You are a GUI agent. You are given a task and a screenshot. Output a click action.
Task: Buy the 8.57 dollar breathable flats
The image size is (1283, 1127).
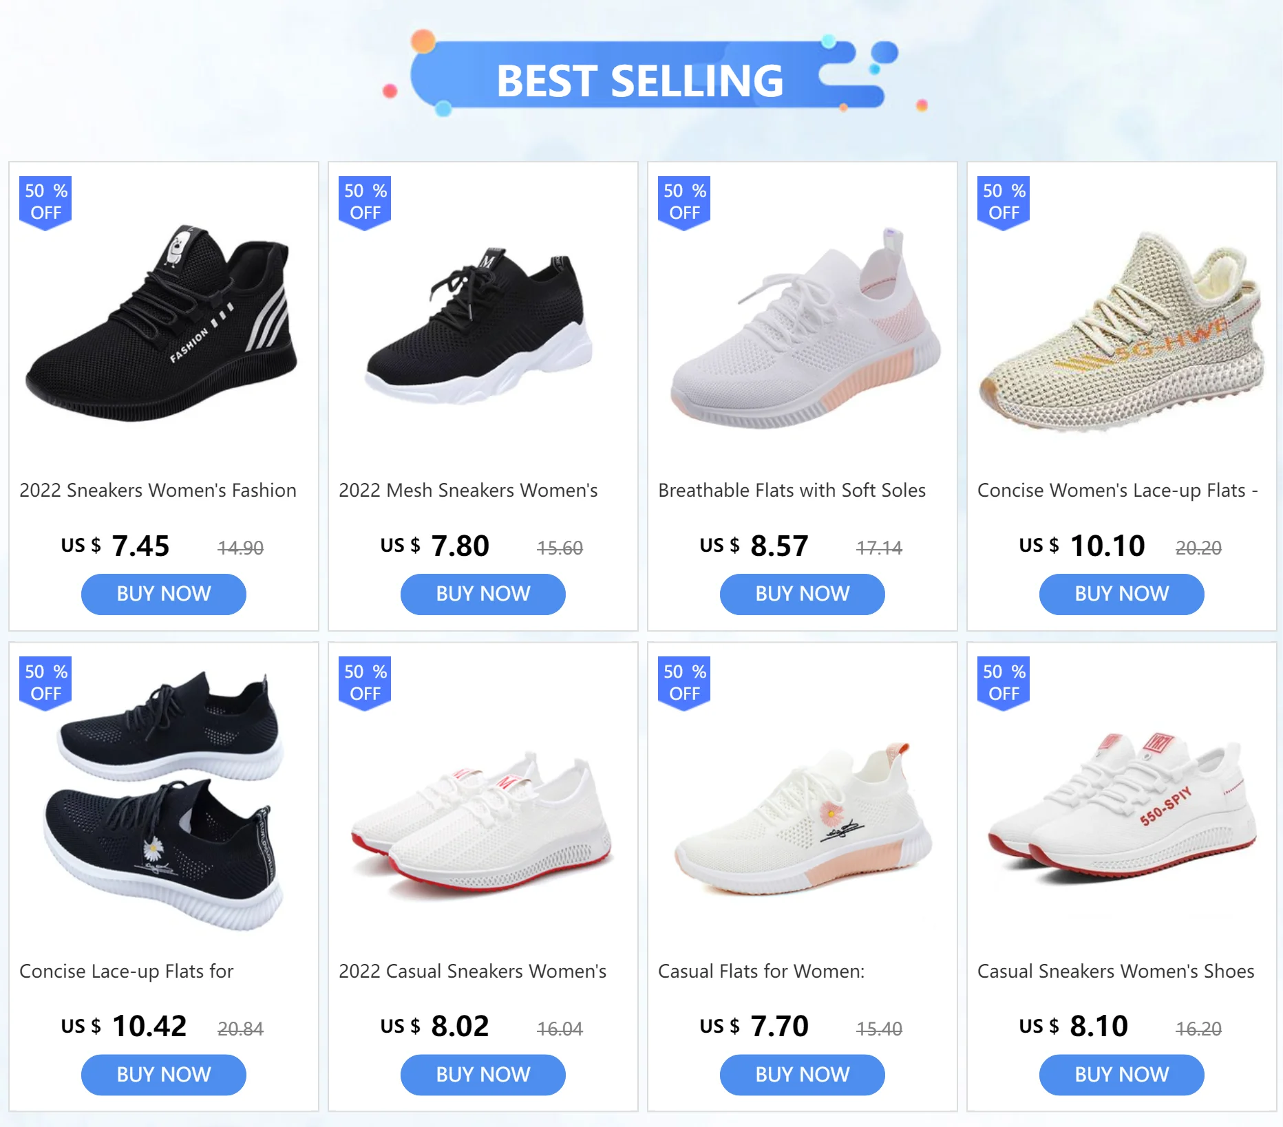pyautogui.click(x=803, y=594)
